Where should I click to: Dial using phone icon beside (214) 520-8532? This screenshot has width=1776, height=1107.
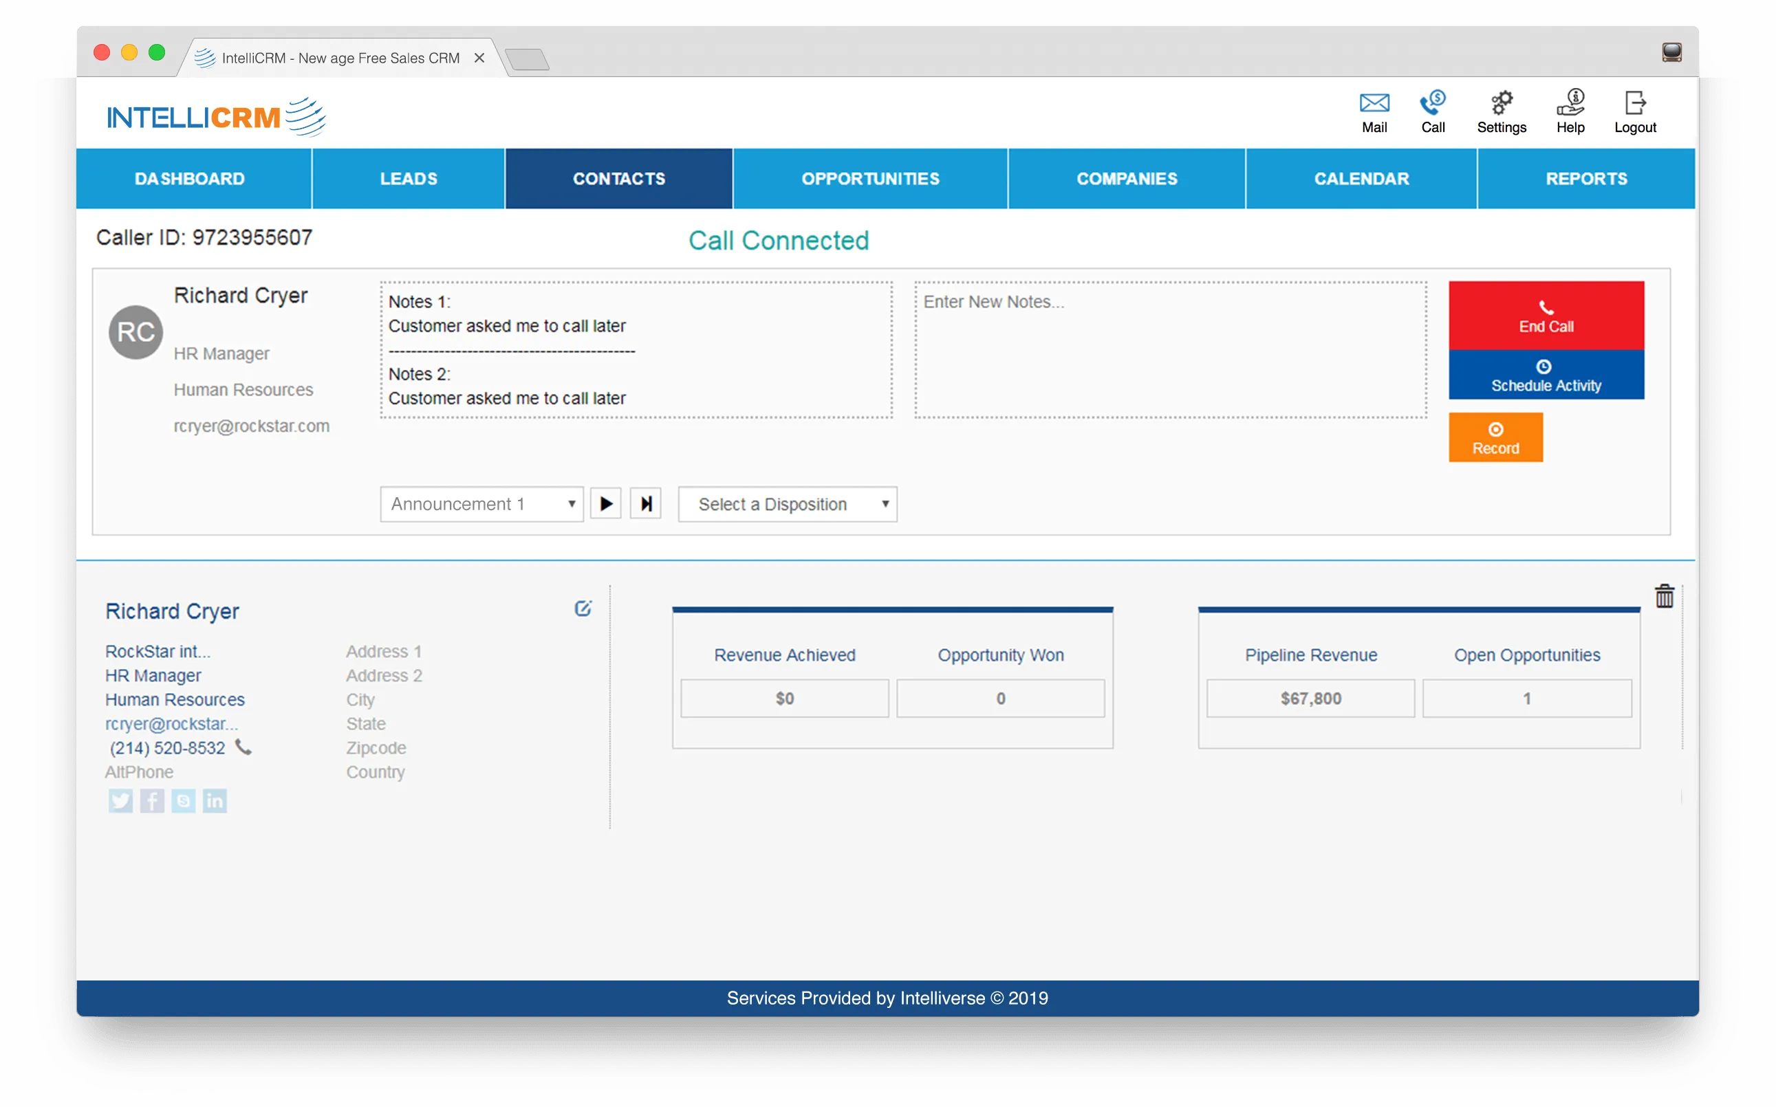[x=243, y=747]
